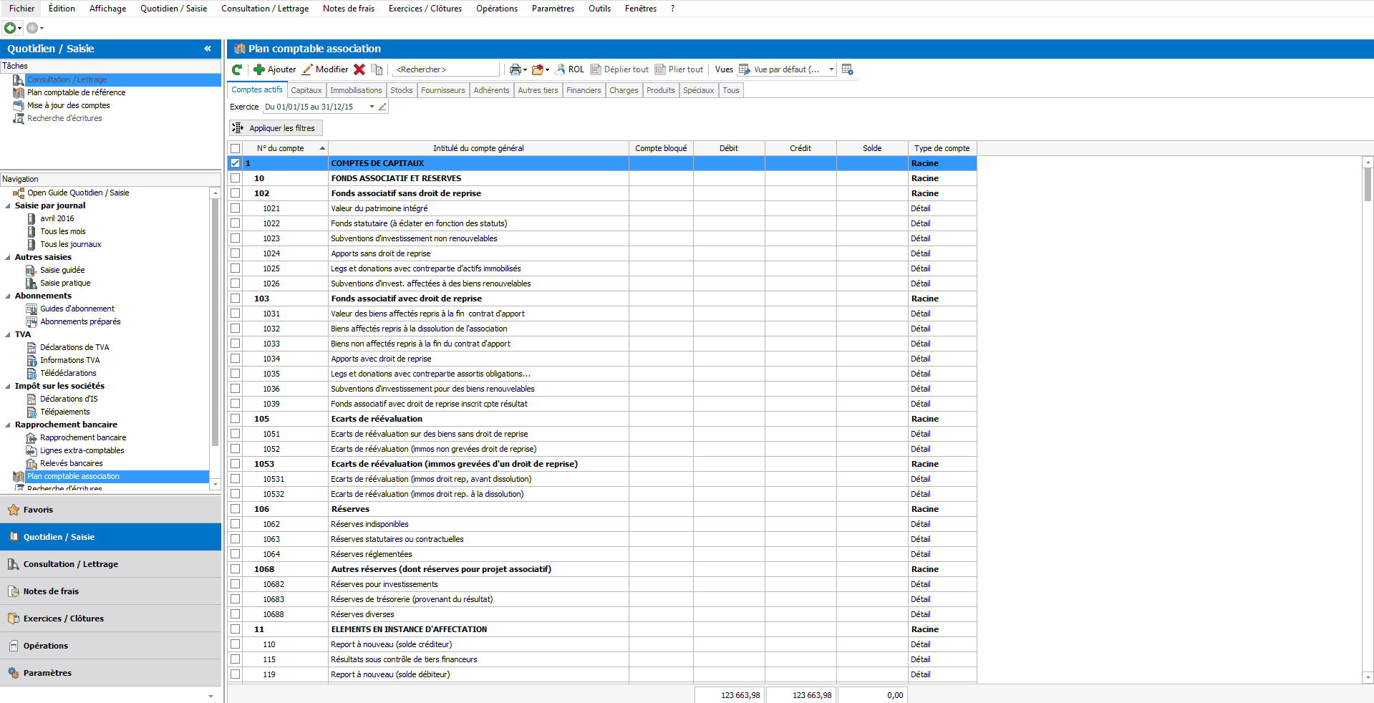The width and height of the screenshot is (1374, 703).
Task: Click Déplier tout button
Action: [619, 69]
